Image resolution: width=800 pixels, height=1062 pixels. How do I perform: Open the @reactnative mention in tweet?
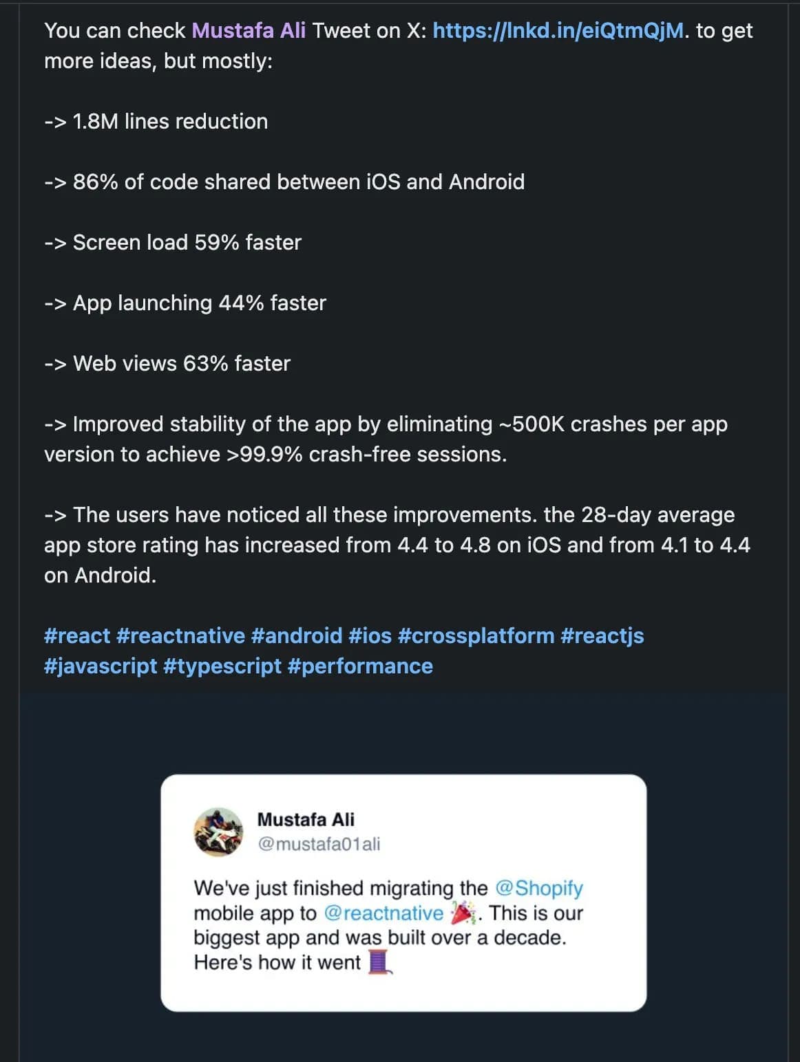tap(383, 913)
